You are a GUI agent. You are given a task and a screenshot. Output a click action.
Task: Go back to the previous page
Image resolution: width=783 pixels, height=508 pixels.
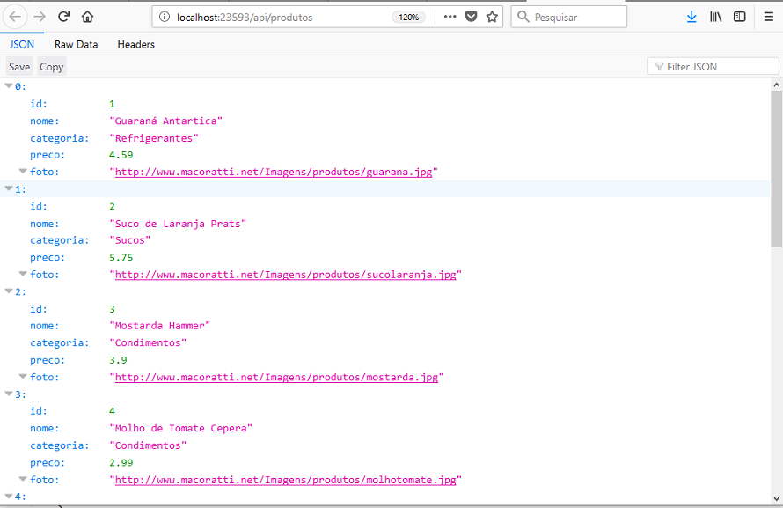(x=15, y=17)
